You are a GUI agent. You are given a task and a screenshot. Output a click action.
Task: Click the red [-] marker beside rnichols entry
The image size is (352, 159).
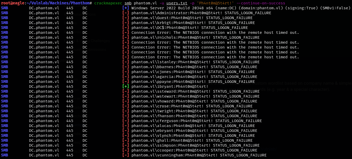[126, 37]
